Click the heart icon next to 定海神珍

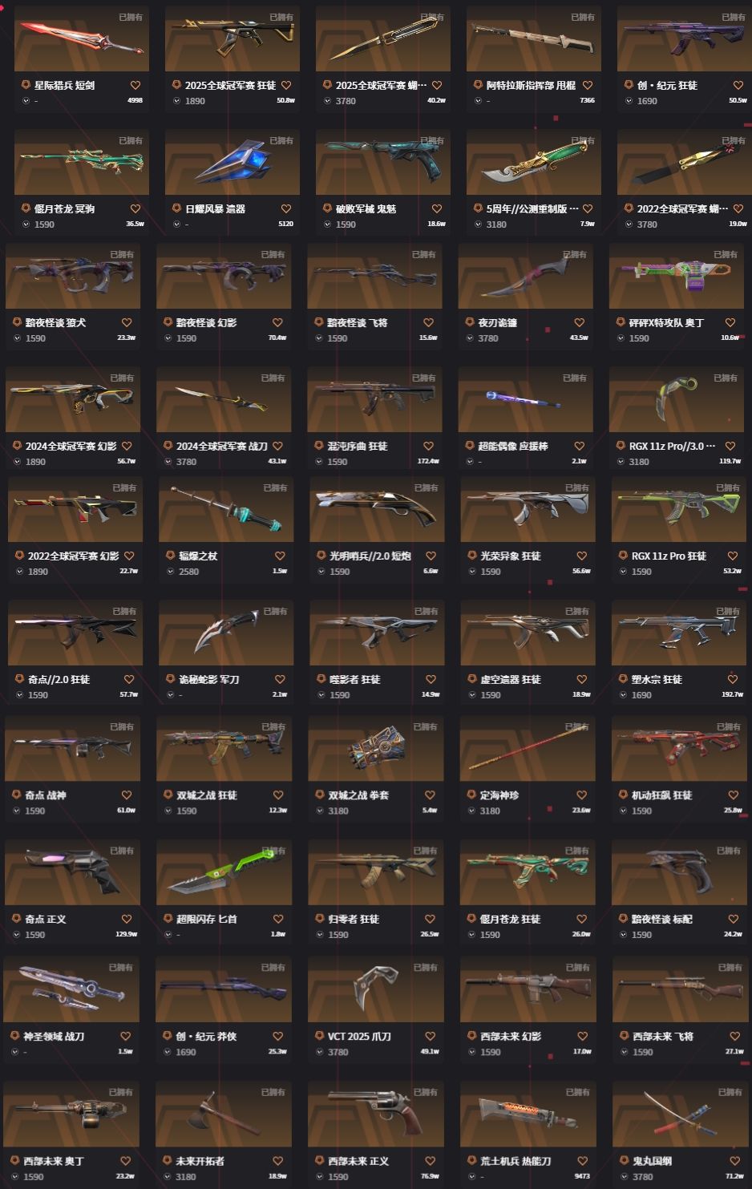click(582, 795)
